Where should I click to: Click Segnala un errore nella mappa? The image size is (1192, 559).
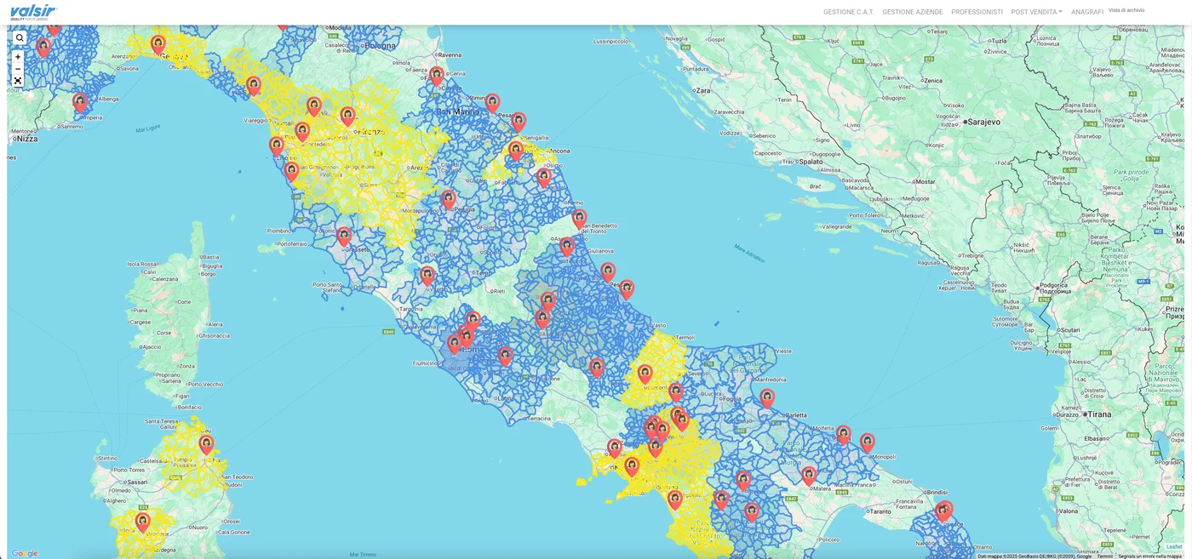(1149, 556)
